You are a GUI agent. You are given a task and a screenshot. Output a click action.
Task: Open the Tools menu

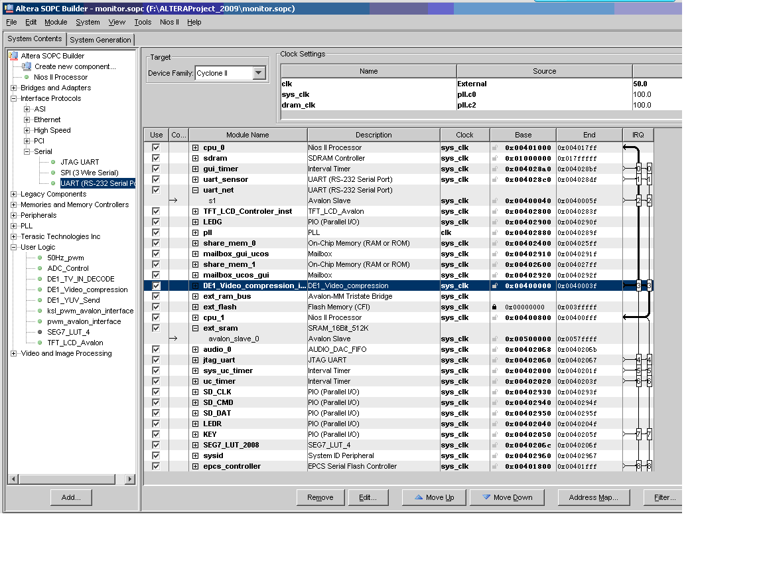click(x=143, y=22)
